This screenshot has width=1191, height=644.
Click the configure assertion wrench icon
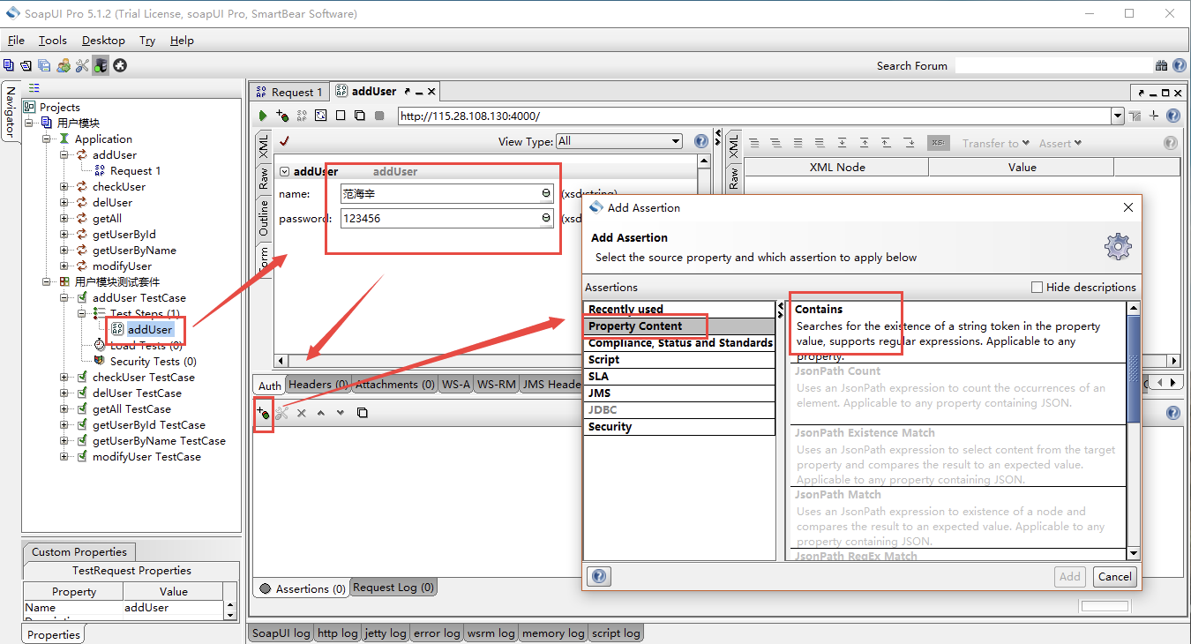(x=282, y=412)
